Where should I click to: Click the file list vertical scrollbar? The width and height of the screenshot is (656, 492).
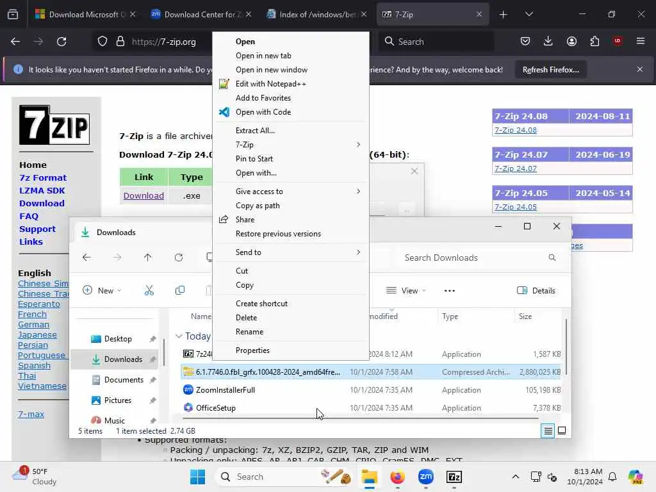click(566, 347)
